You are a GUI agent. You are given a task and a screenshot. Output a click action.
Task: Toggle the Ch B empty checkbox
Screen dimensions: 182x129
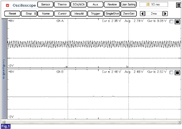pos(171,73)
